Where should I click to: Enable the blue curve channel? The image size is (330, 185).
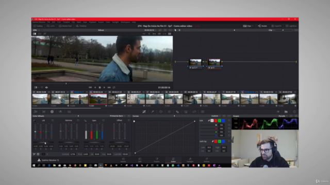point(223,121)
